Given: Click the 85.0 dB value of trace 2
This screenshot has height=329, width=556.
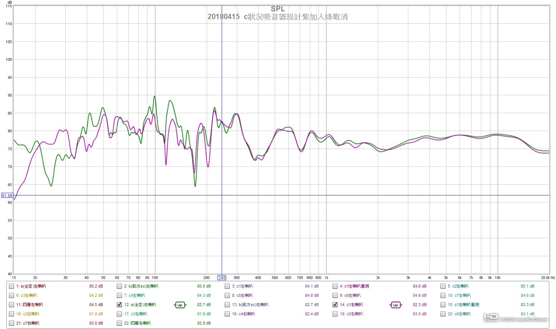Looking at the screenshot, I should 204,286.
